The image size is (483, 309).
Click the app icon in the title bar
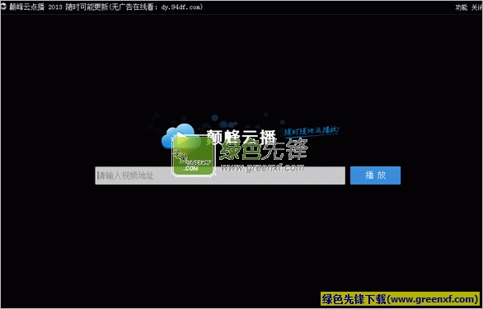[x=3, y=7]
